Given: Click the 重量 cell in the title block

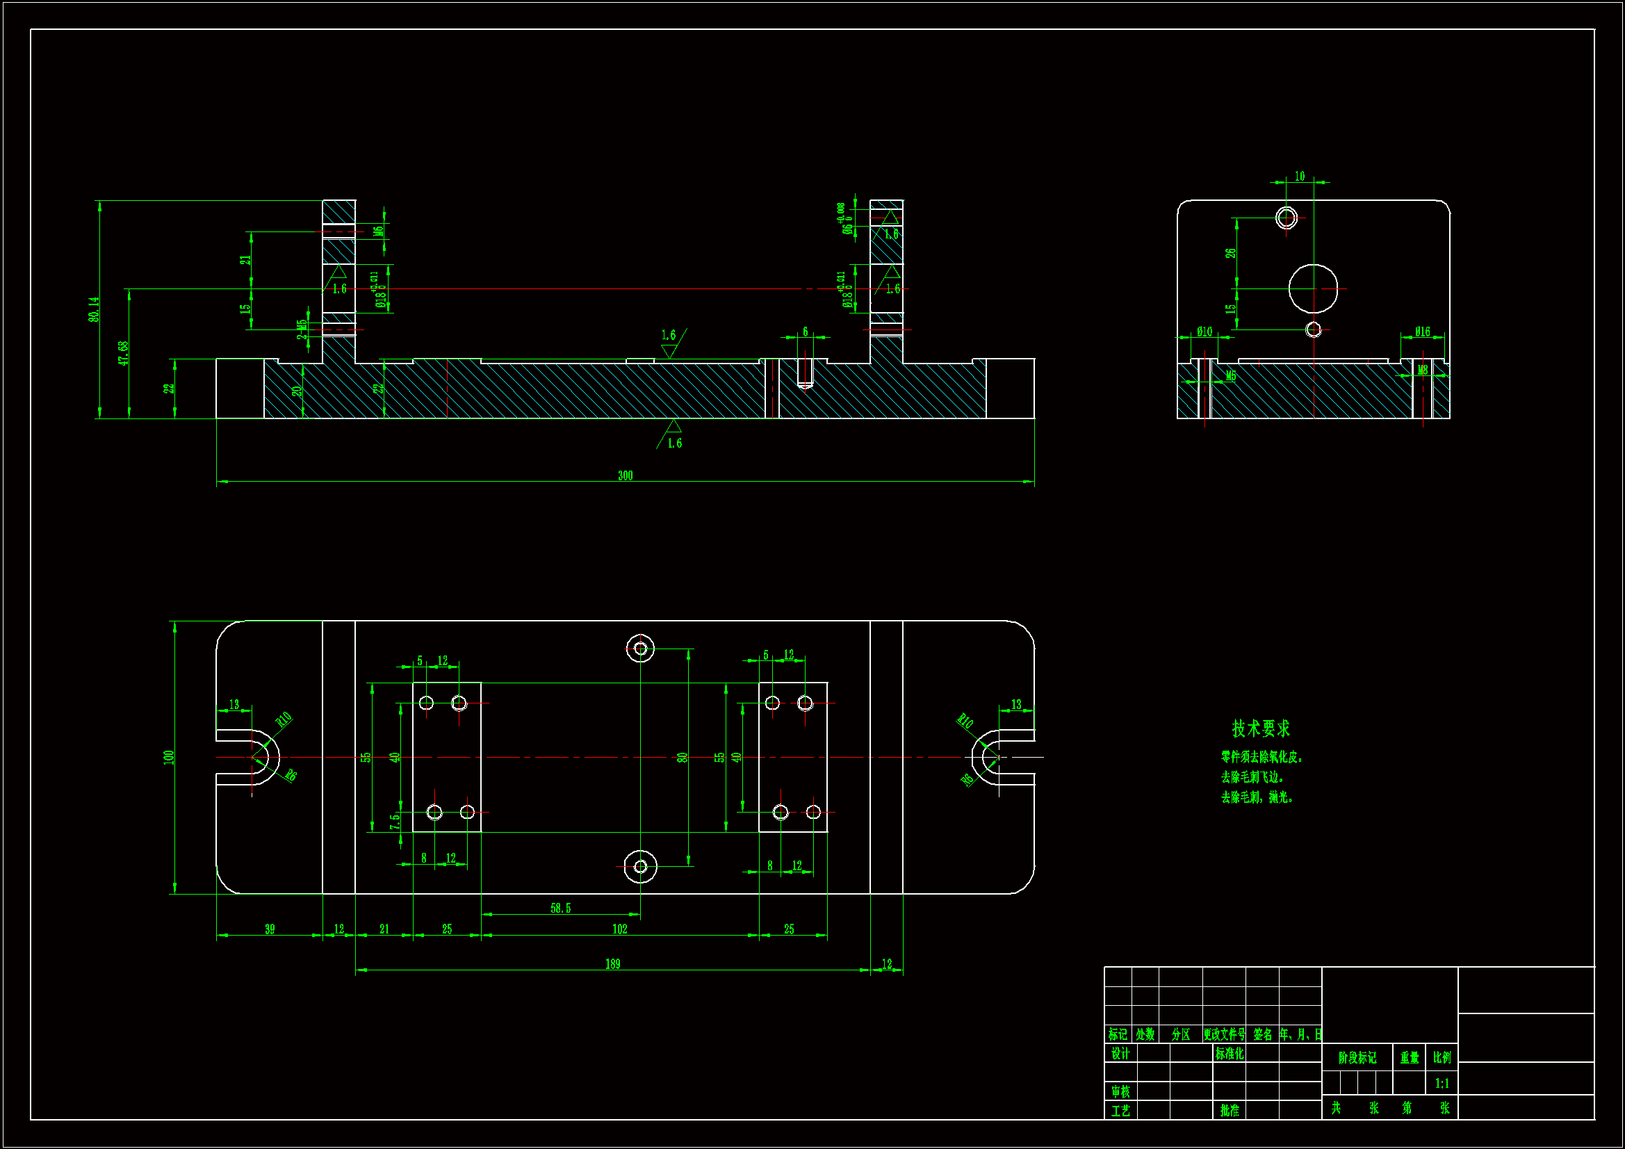Looking at the screenshot, I should point(1409,1058).
